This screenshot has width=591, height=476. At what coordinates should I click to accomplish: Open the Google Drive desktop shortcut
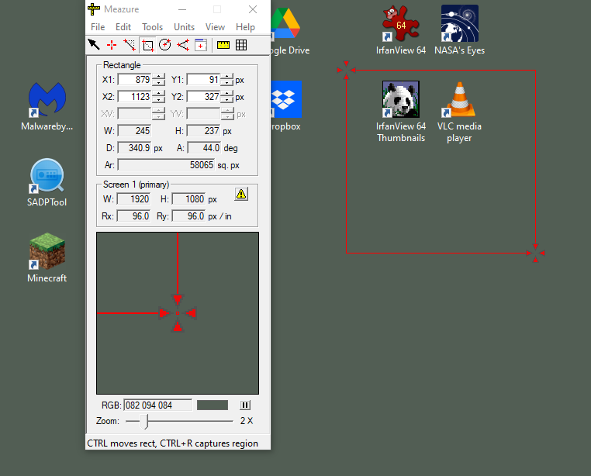[290, 30]
